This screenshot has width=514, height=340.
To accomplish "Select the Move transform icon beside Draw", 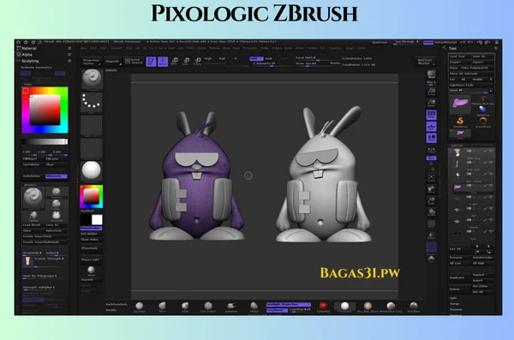I will click(x=175, y=62).
